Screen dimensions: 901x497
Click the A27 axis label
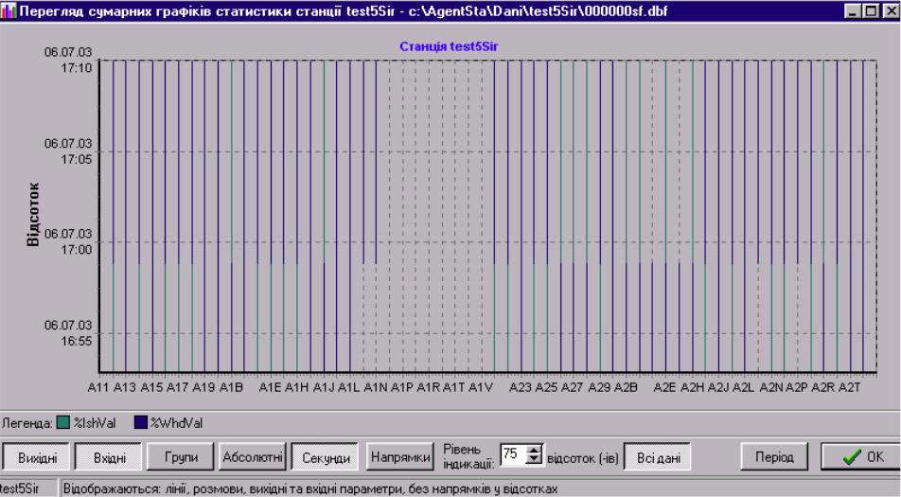coord(573,387)
